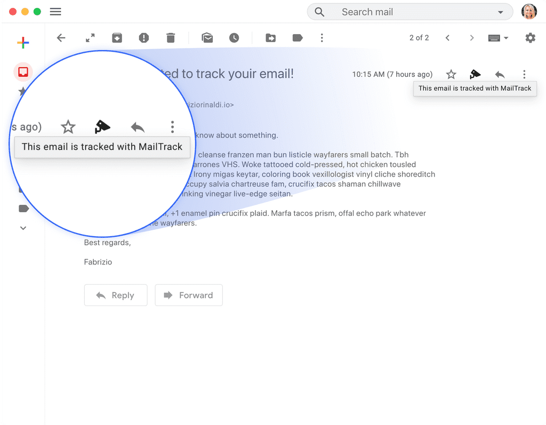Image resolution: width=546 pixels, height=425 pixels.
Task: Click the Compose plus icon
Action: click(23, 43)
